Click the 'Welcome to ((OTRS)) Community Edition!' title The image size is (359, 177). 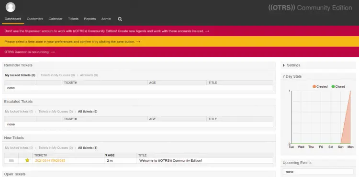[170, 161]
